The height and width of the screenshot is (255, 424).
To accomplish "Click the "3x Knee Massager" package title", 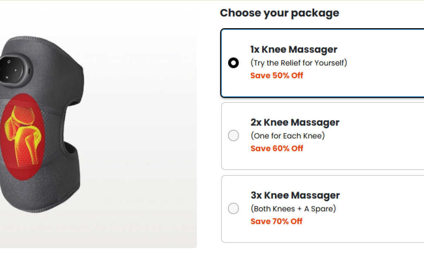I will point(295,195).
